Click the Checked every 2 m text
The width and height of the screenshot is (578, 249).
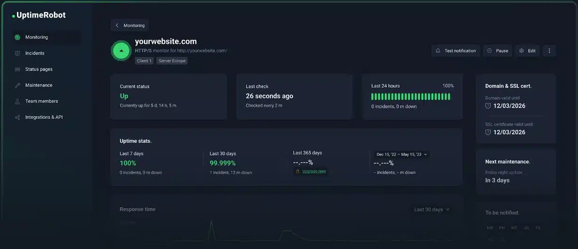[264, 106]
